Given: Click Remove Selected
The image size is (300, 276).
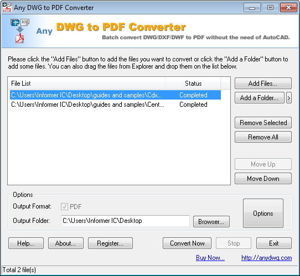Looking at the screenshot, I should point(263,123).
